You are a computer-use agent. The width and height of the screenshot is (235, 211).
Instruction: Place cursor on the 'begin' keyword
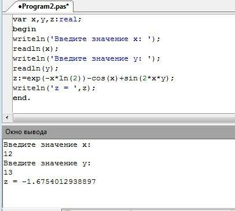coord(24,29)
